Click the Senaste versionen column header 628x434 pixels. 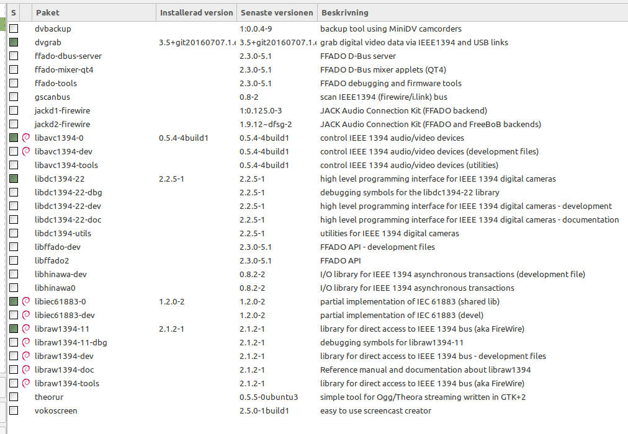276,12
